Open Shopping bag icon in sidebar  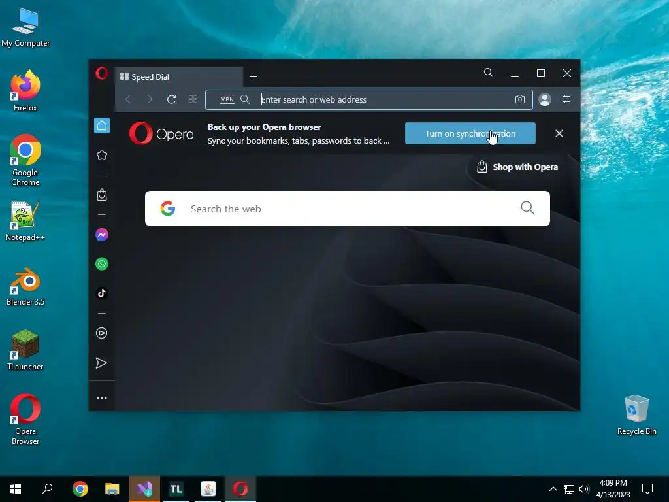101,195
